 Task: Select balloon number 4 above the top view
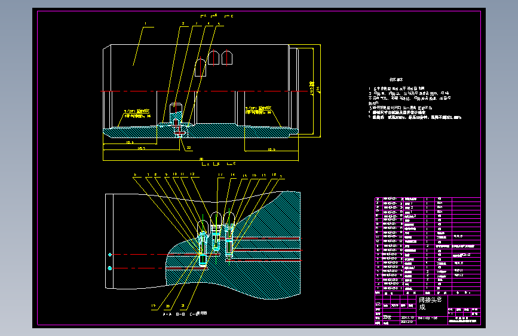(209, 23)
